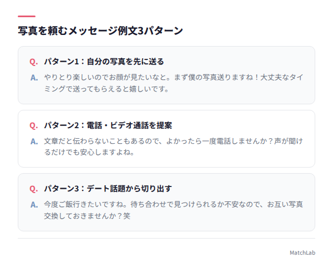Click the red Q. icon for パターン1
This screenshot has height=273, width=333.
coord(33,62)
